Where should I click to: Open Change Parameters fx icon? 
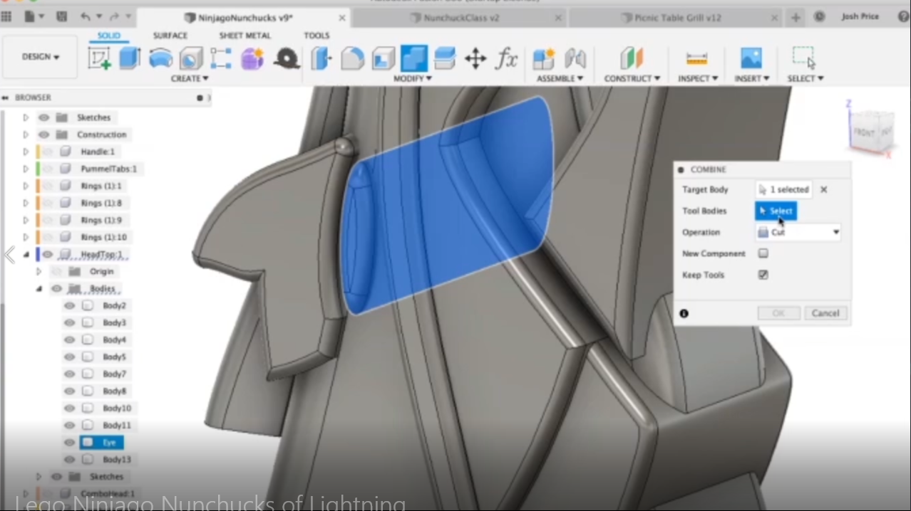tap(506, 58)
